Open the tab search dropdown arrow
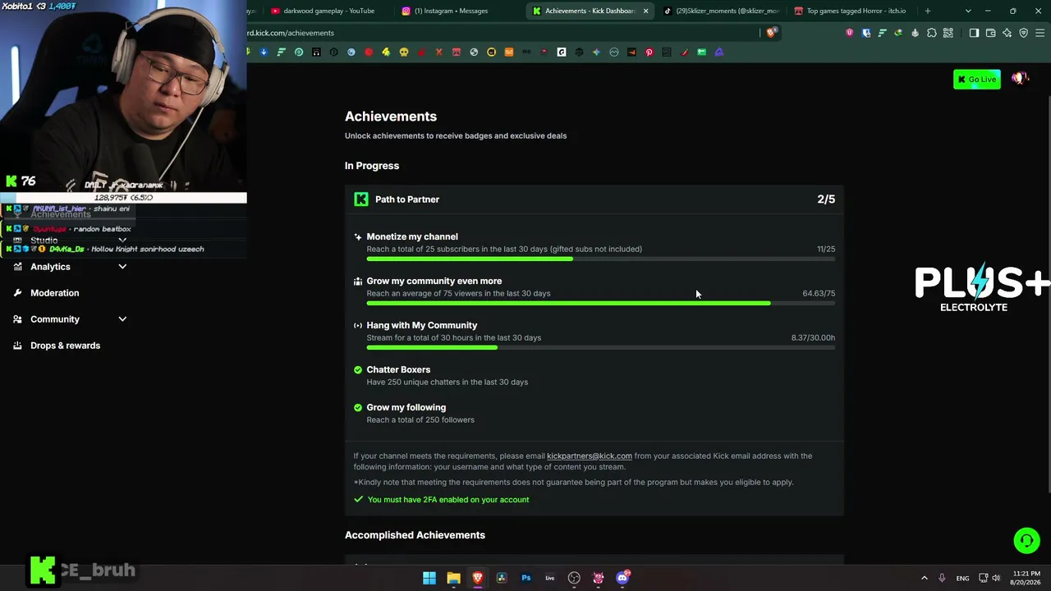 [x=968, y=11]
